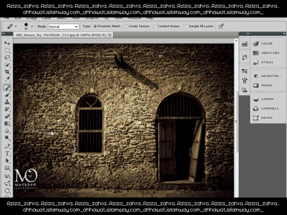The width and height of the screenshot is (287, 215).
Task: Select the Move tool
Action: (x=7, y=43)
